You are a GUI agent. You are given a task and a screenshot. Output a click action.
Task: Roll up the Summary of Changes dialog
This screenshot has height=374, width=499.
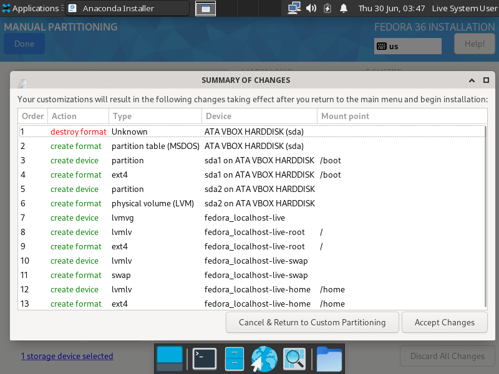pyautogui.click(x=472, y=80)
